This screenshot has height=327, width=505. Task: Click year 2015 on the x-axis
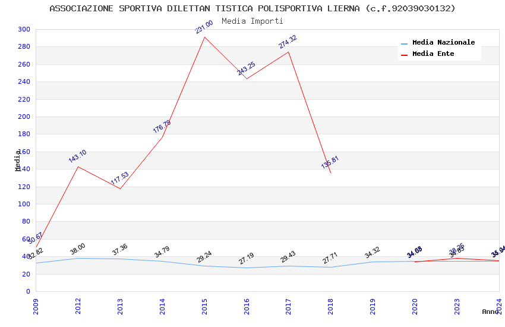pyautogui.click(x=204, y=307)
